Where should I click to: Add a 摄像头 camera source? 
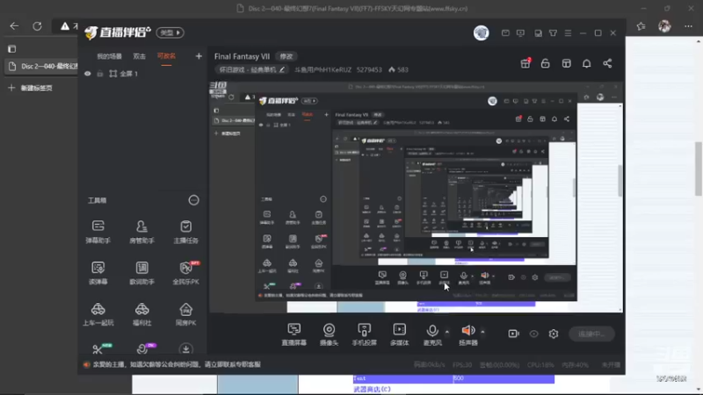pyautogui.click(x=329, y=334)
